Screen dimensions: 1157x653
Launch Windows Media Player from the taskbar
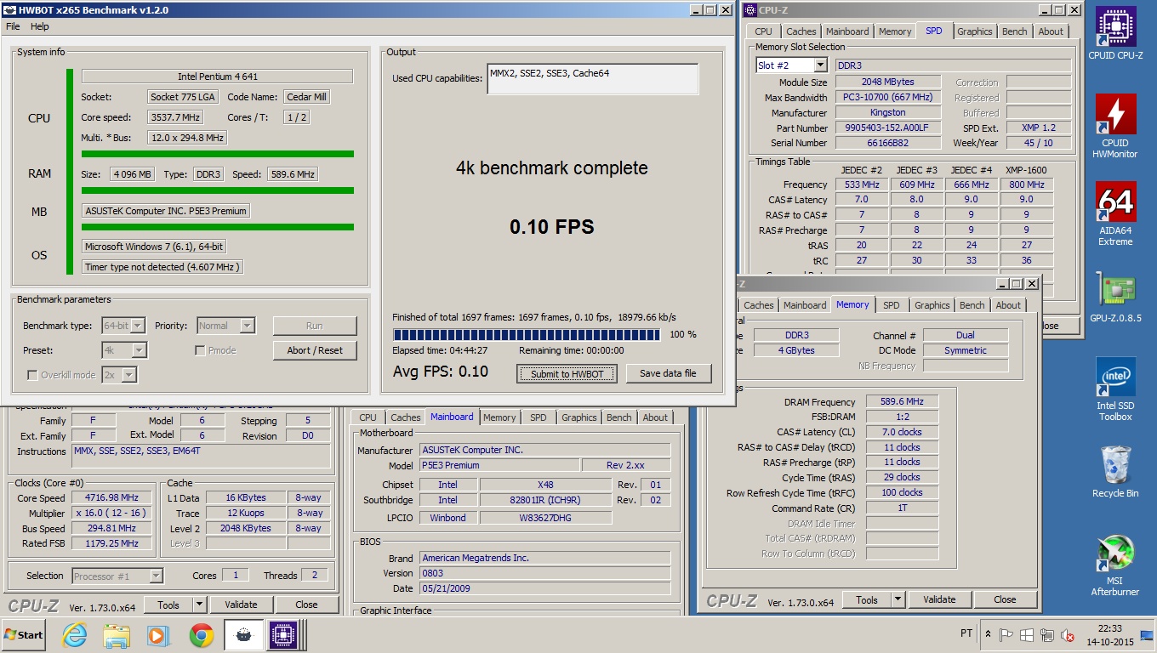pos(157,635)
